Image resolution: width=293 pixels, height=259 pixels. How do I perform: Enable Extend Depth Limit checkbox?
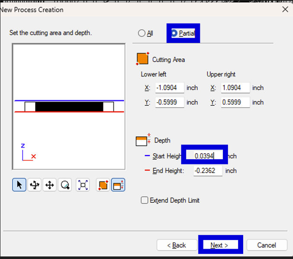[x=144, y=200]
